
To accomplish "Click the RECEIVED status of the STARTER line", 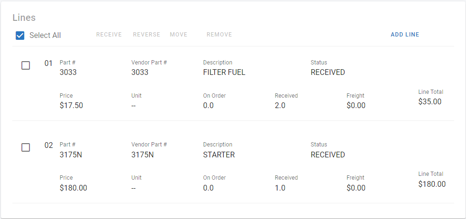I will point(327,155).
